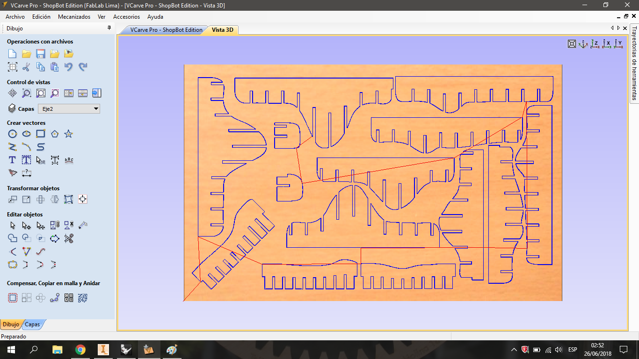The image size is (639, 359).
Task: Toggle the Dibujo panel pin
Action: tap(109, 28)
